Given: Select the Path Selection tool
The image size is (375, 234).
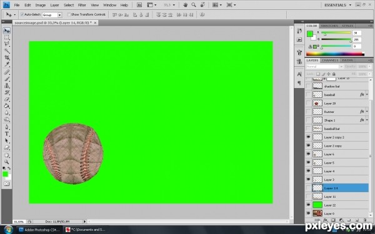Looking at the screenshot, I should pyautogui.click(x=7, y=140).
